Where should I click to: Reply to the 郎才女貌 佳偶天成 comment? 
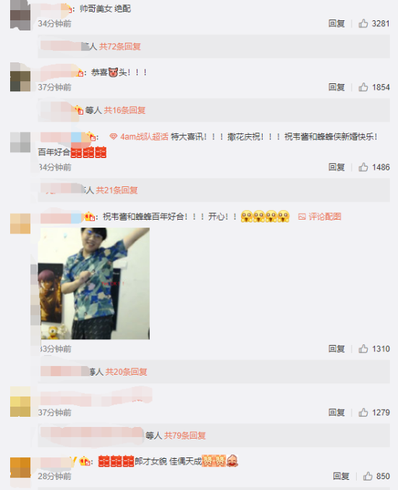point(341,476)
